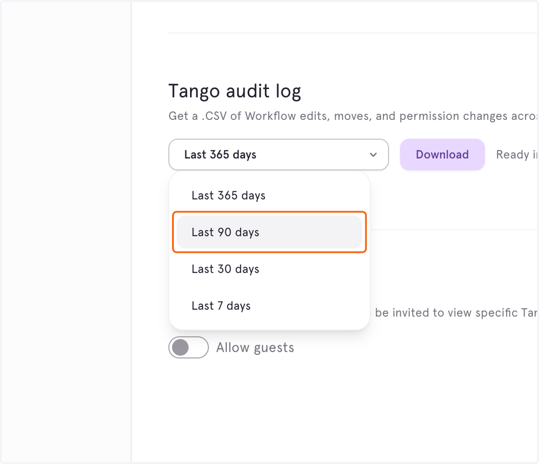Select Last 7 days option
Viewport: 539px width, 464px height.
[269, 306]
